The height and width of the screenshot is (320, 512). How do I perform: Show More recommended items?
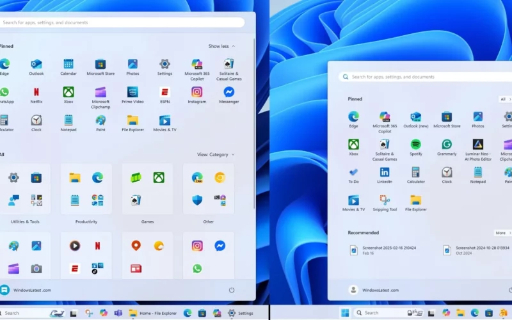pos(503,233)
